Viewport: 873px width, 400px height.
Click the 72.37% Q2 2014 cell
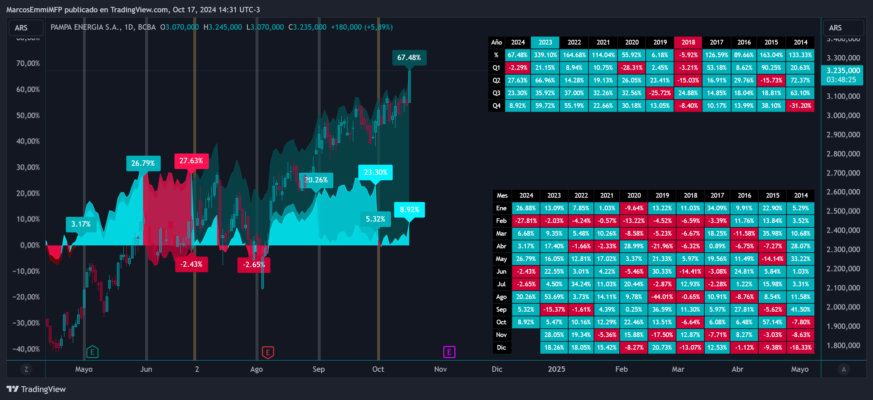click(800, 80)
